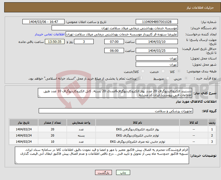This screenshot has width=221, height=180.
Task: Click the buyer organization name field
Action: [115, 28]
